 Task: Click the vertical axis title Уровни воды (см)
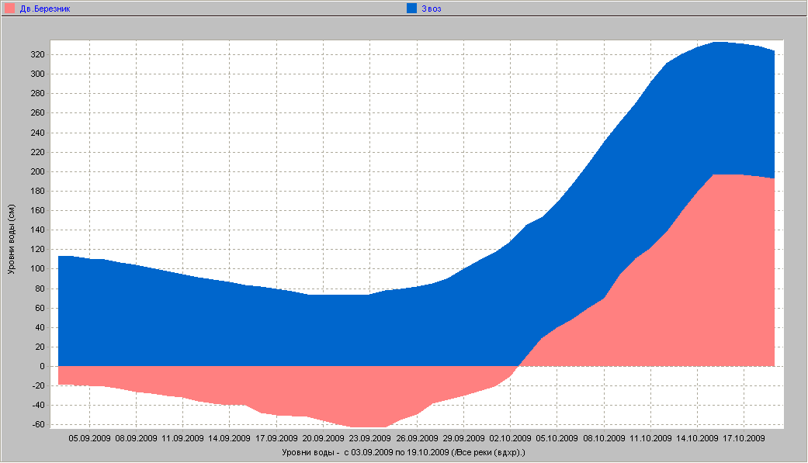tap(11, 240)
